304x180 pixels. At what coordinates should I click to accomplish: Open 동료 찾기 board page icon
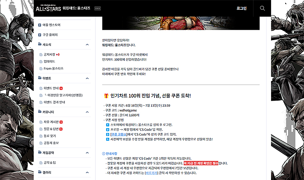tap(41, 136)
